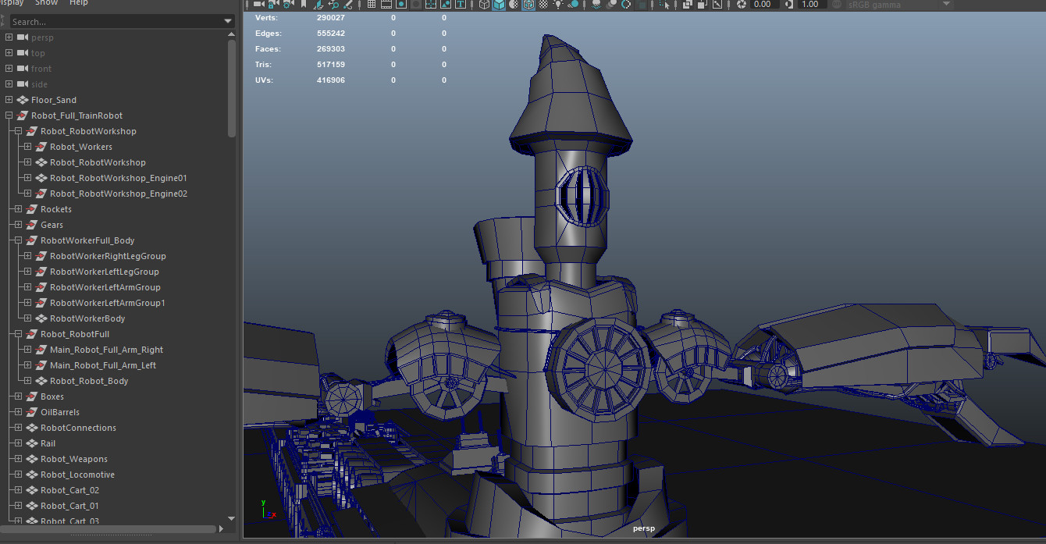Toggle screen-space ambient occlusion
The width and height of the screenshot is (1046, 544).
point(595,5)
